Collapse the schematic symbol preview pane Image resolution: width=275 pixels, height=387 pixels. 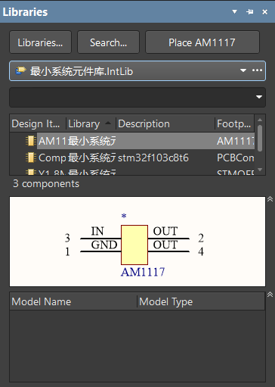(x=270, y=199)
